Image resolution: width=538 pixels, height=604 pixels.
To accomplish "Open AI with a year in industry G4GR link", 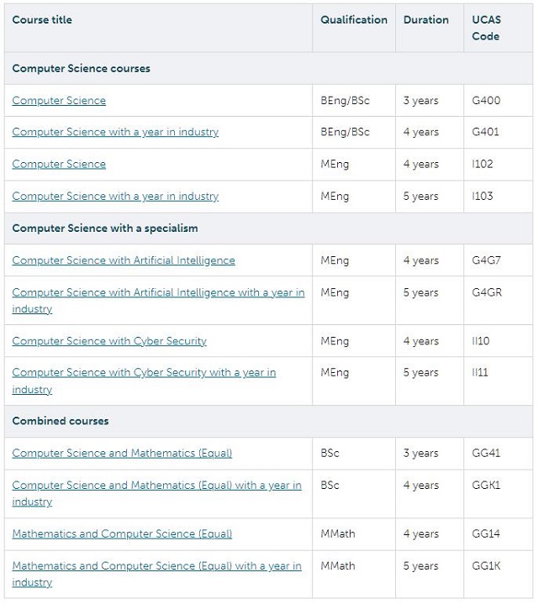I will [158, 301].
